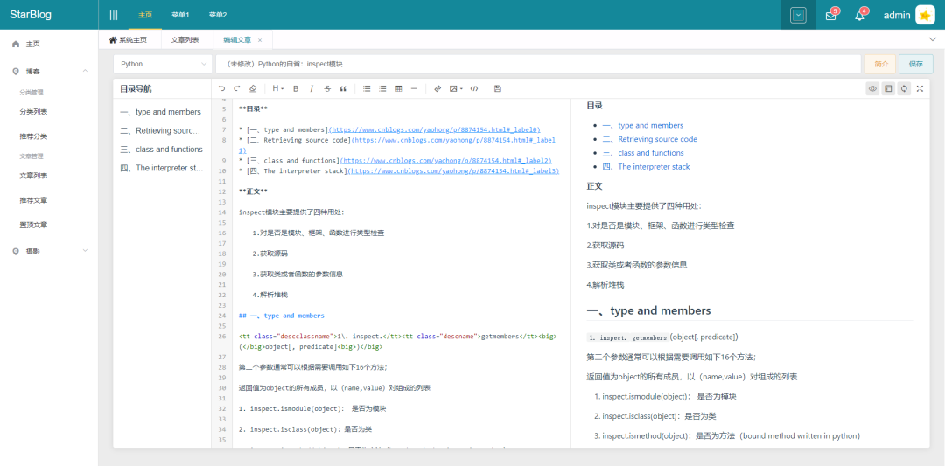Click the undo icon in editor toolbar
Viewport: 945px width, 466px height.
221,88
